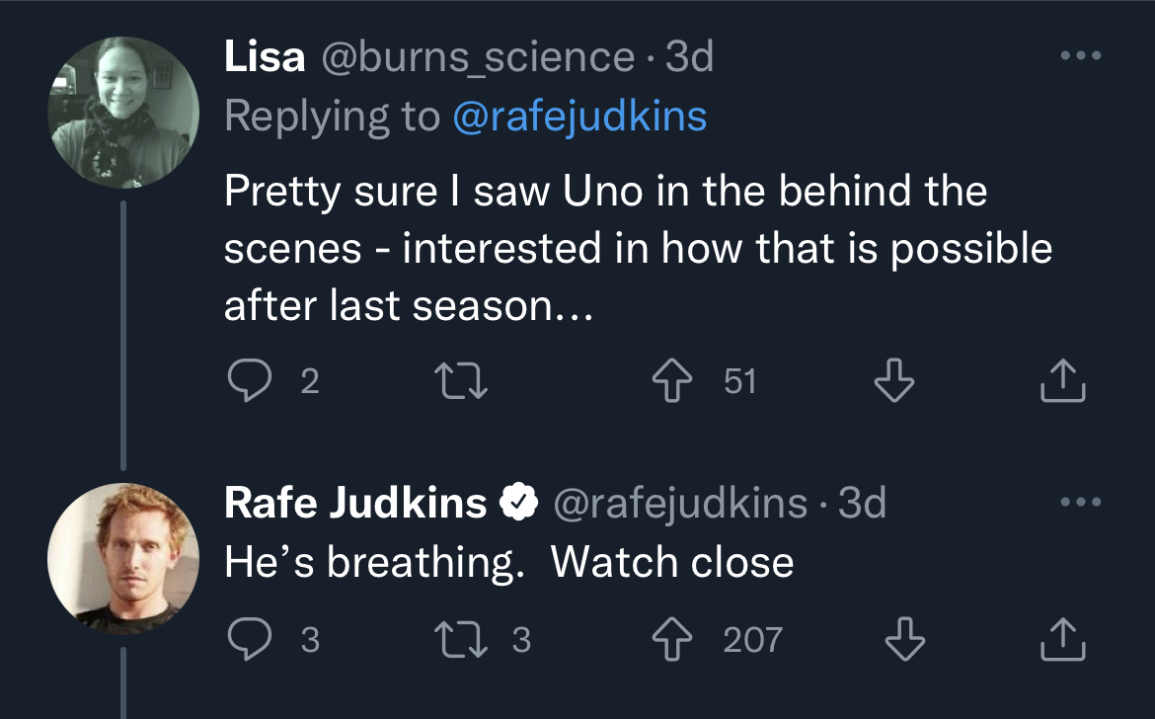Viewport: 1155px width, 719px height.
Task: Share Rafe Judkins' reply
Action: pyautogui.click(x=1063, y=639)
